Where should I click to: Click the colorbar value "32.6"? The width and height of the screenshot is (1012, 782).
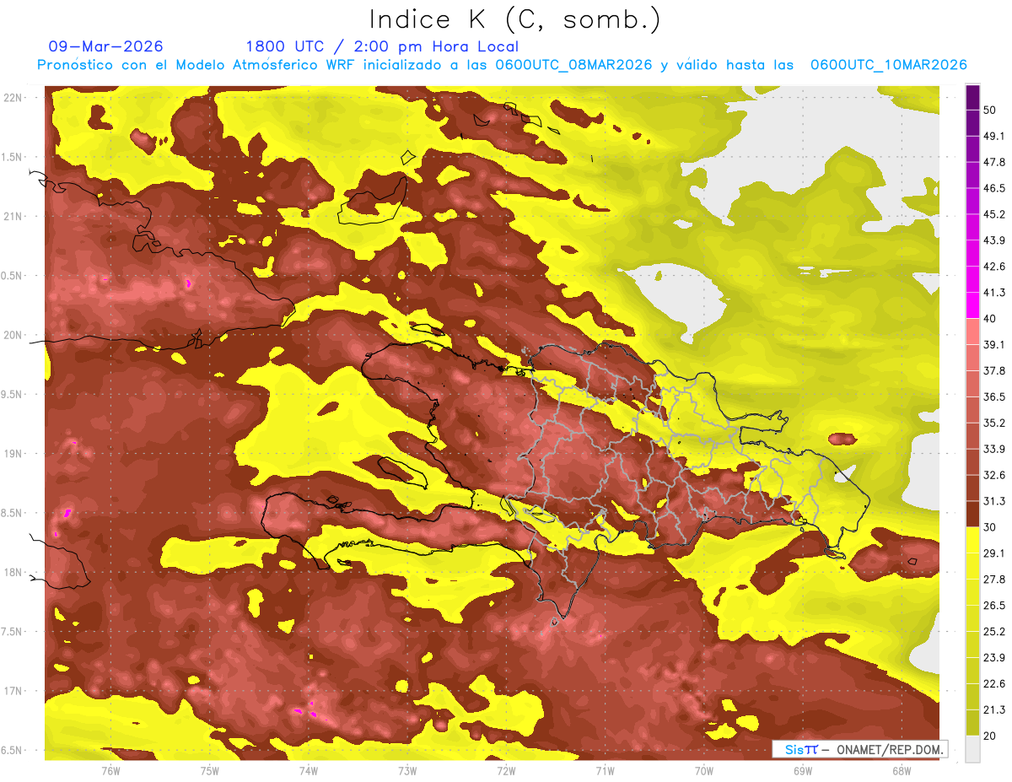point(994,475)
